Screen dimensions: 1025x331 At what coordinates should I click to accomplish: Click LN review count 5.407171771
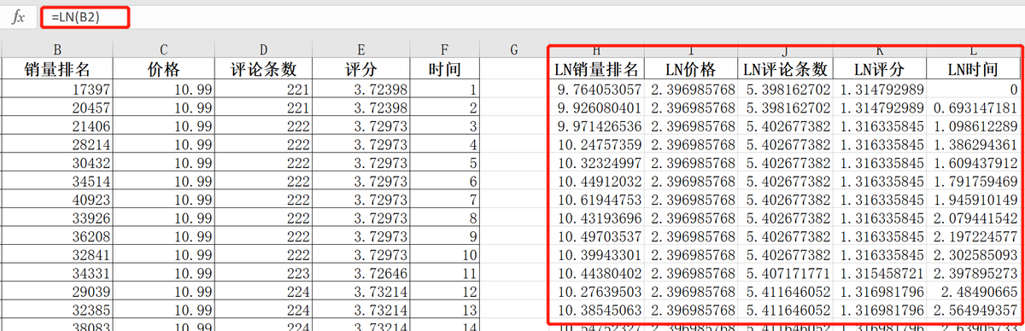785,275
